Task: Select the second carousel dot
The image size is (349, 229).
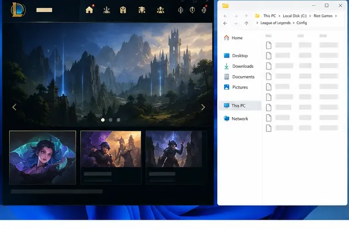Action: coord(111,120)
